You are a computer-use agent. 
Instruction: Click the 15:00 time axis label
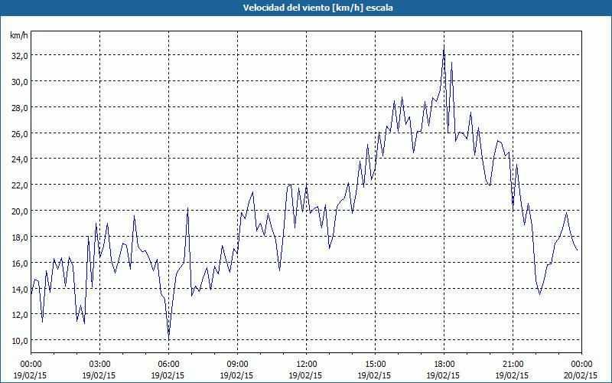pos(376,365)
